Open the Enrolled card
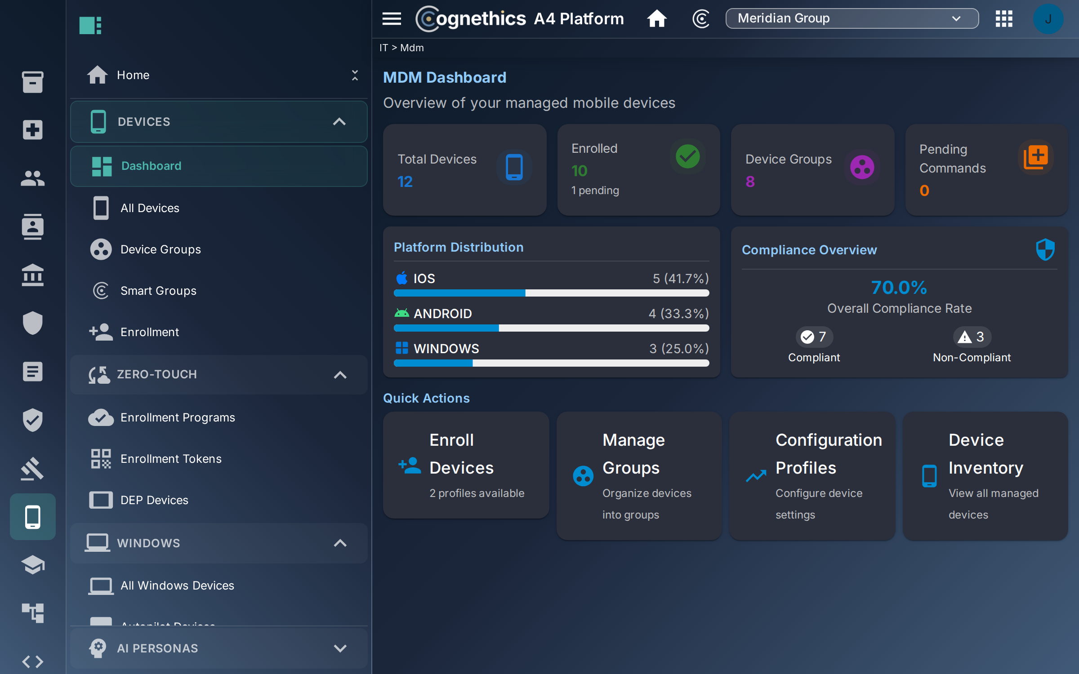This screenshot has height=674, width=1079. tap(638, 170)
